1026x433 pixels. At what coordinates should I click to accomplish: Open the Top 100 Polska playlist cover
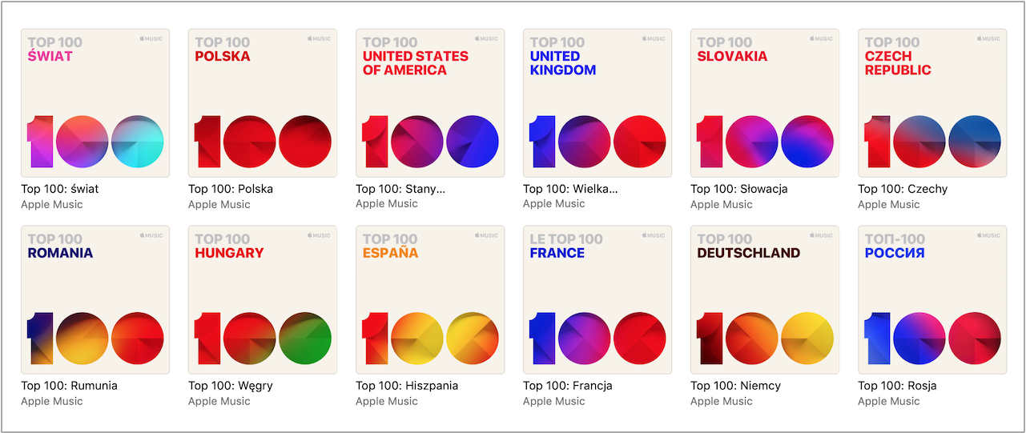coord(263,103)
